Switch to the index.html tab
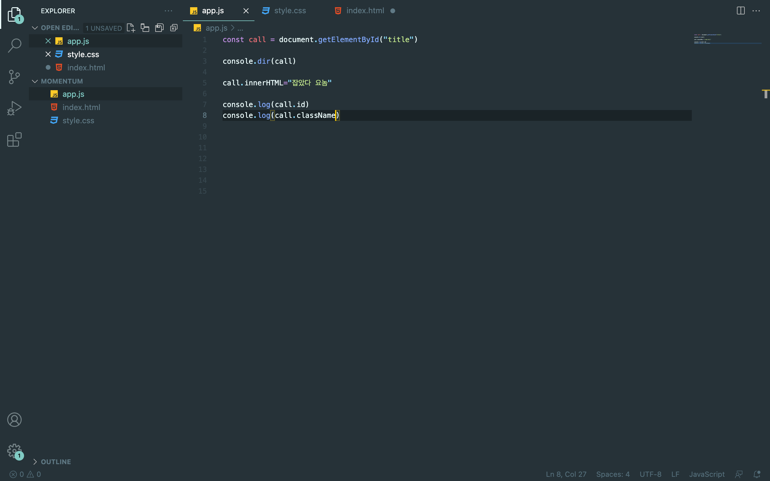770x481 pixels. [365, 11]
